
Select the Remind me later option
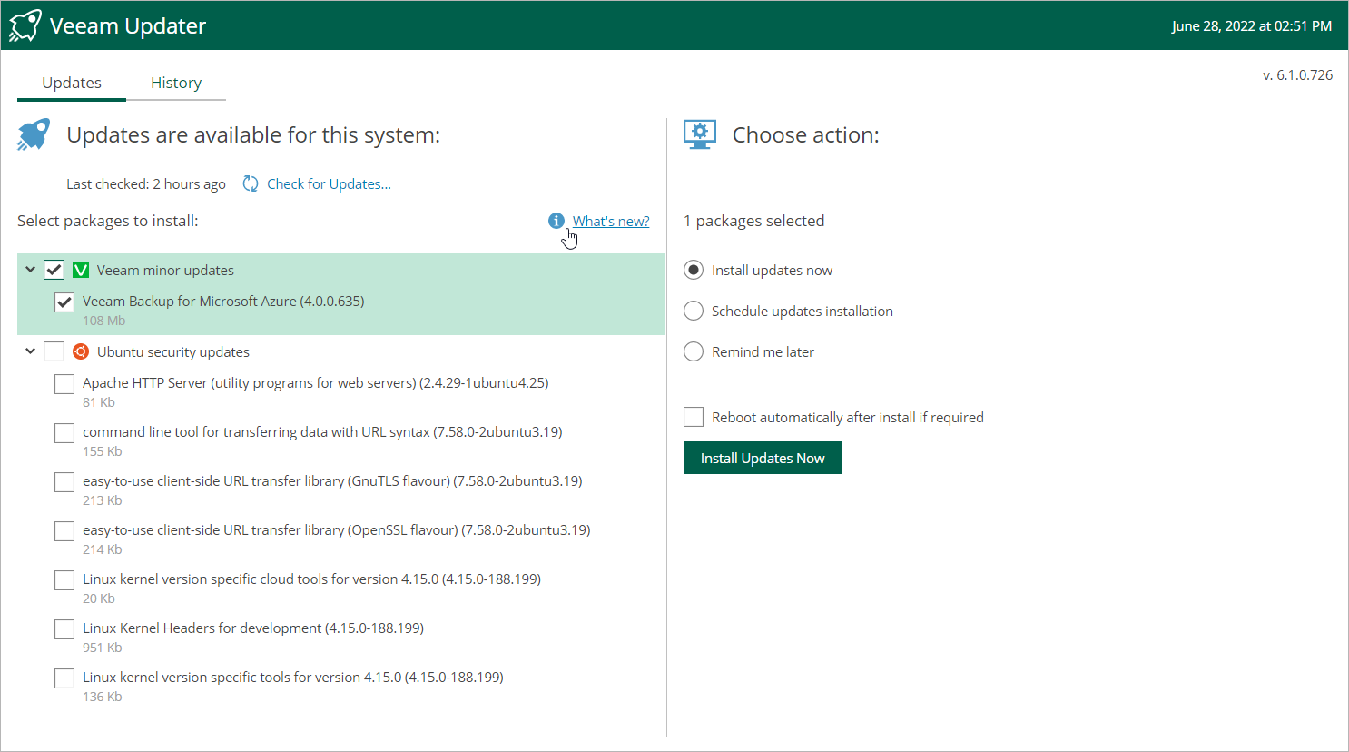[694, 351]
